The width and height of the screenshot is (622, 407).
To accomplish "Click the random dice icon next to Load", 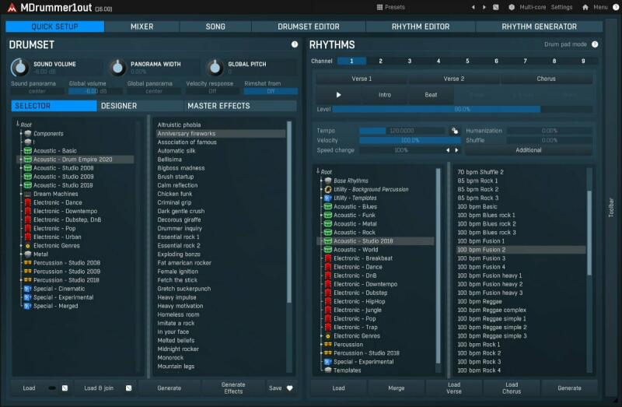I will click(65, 388).
